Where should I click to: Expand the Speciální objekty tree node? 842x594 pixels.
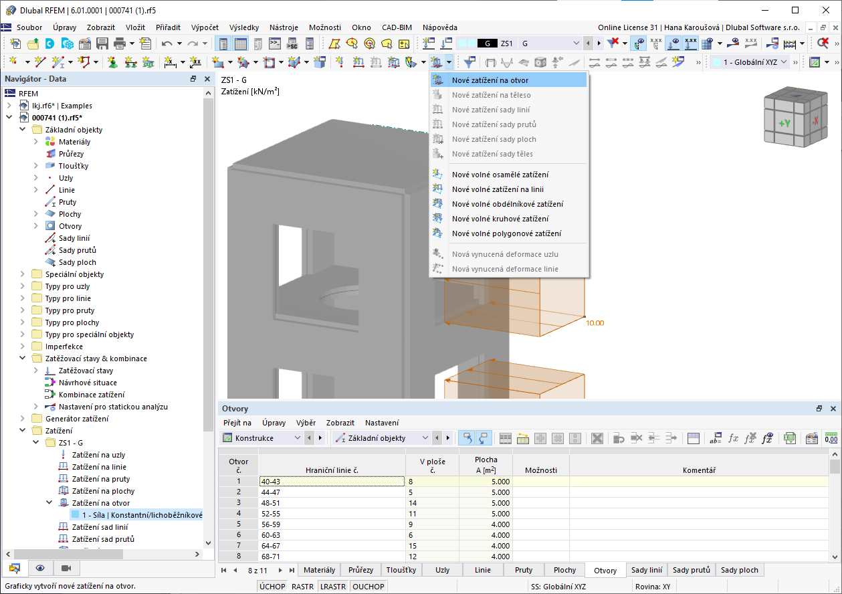[x=22, y=274]
